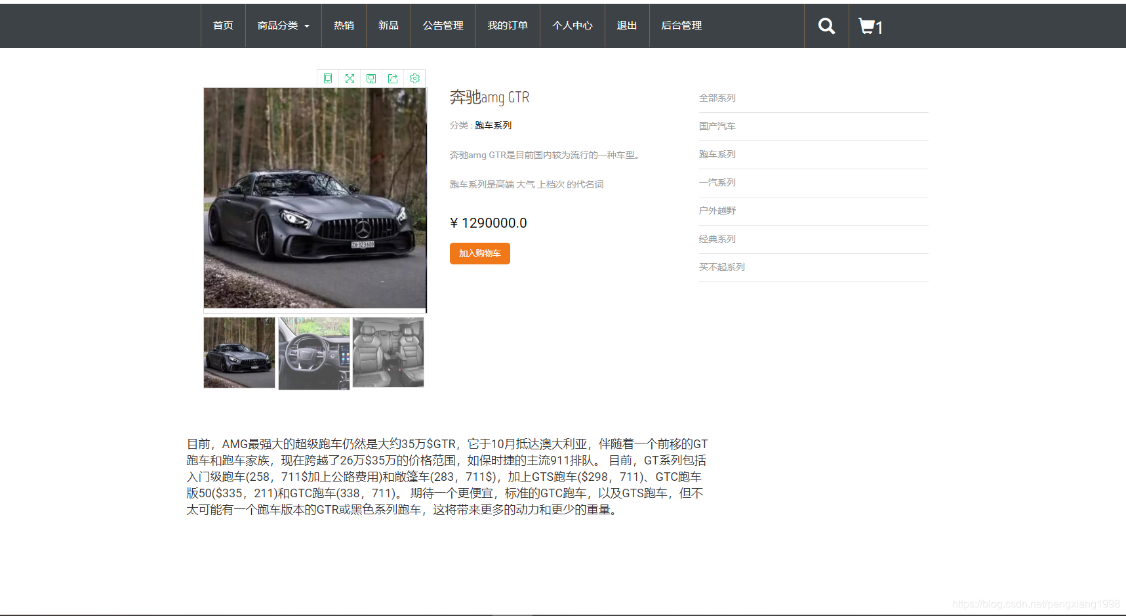Click the magnifier search icon in navbar
The image size is (1126, 616).
826,26
